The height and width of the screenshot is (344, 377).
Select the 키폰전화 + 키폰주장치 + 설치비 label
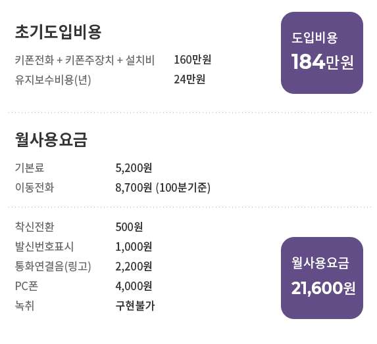tap(85, 60)
